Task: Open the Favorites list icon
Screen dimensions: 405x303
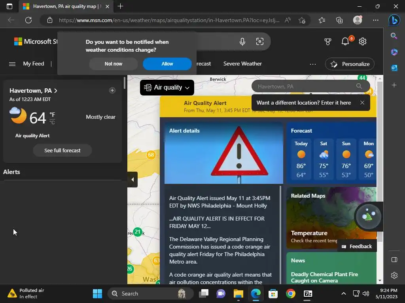Action: coord(322,20)
